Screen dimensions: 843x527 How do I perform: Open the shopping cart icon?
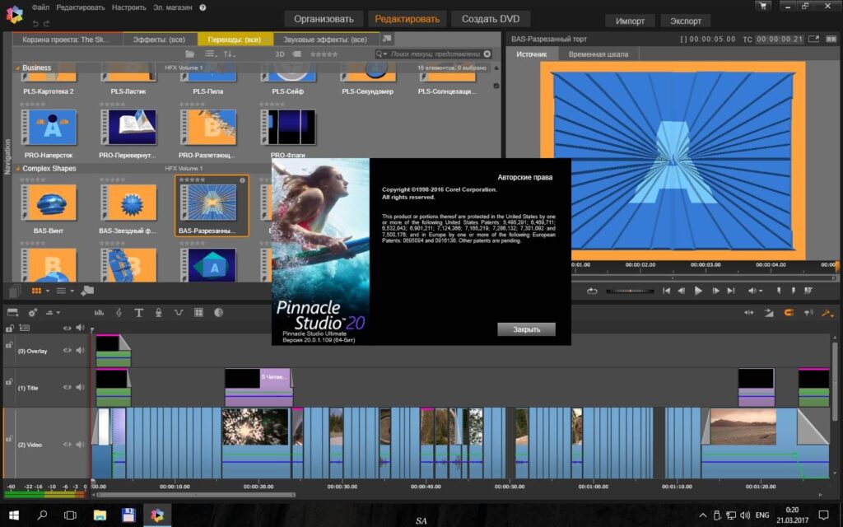pyautogui.click(x=763, y=6)
